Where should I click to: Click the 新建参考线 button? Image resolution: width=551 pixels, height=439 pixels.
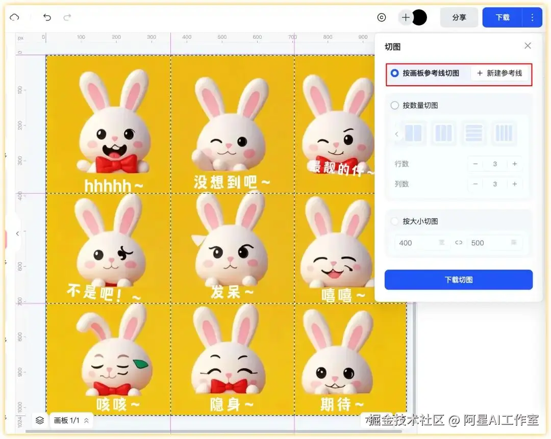point(500,73)
